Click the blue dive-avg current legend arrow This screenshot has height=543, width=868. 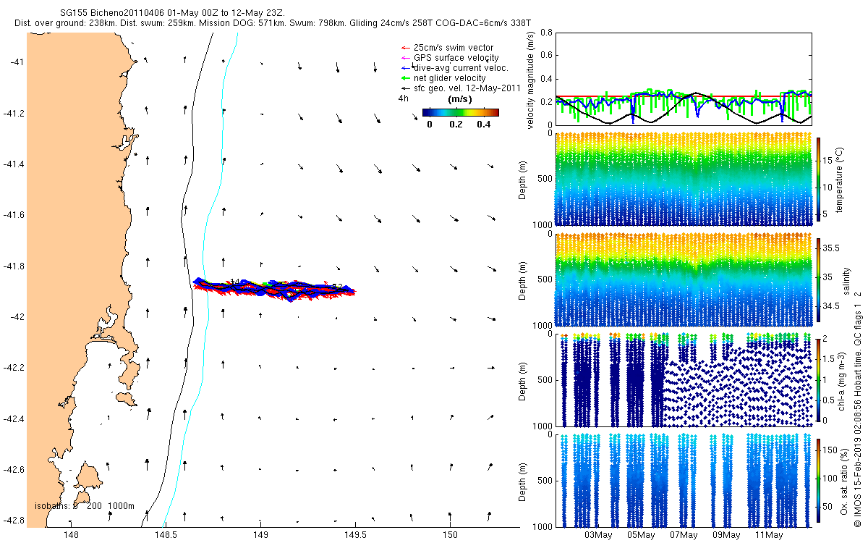tap(406, 68)
